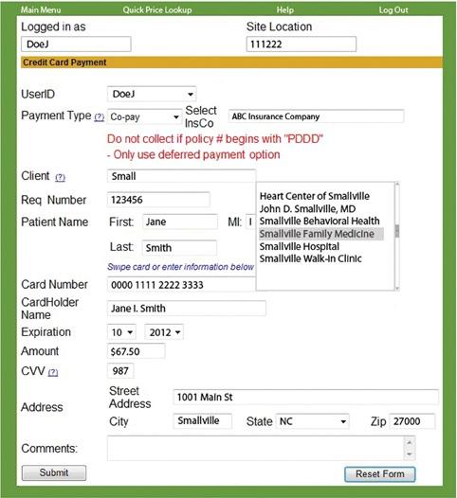Open the Payment Type Co-pay dropdown
Viewport: 457px width, 498px height.
pos(144,116)
